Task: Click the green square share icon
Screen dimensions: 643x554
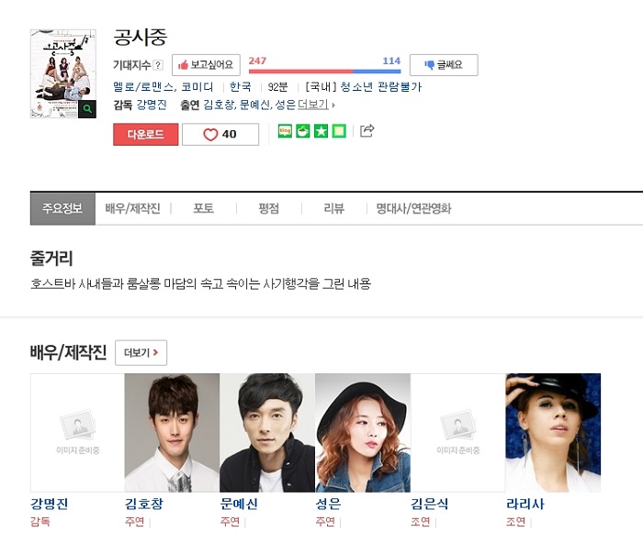Action: pyautogui.click(x=339, y=131)
